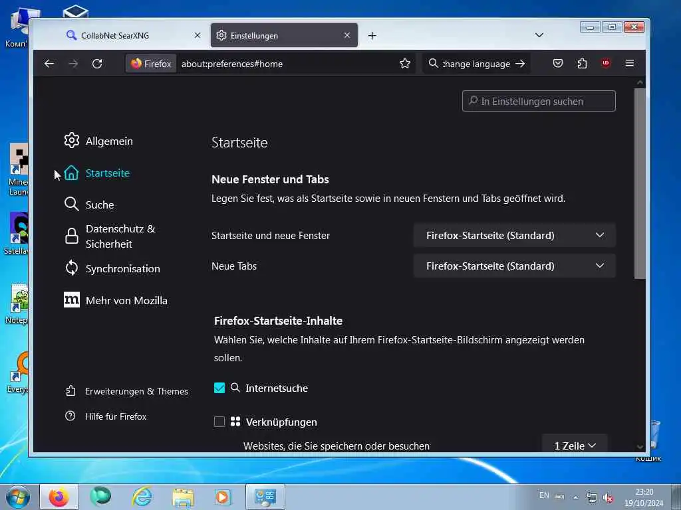Open the extensions puzzle icon in toolbar

582,64
